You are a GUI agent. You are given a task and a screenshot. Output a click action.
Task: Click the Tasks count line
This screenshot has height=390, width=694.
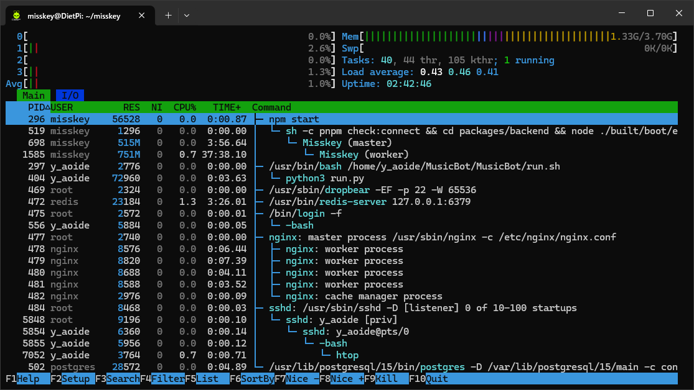pyautogui.click(x=448, y=60)
